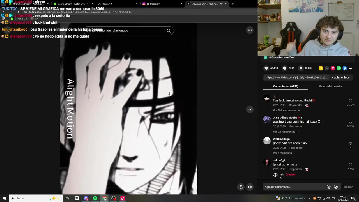The image size is (359, 202).
Task: Open the clock showing 00:22
Action: 343,198
